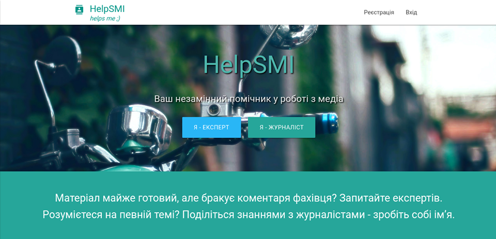
Task: Click the line starting 'Матеріал майже готовий'
Action: pyautogui.click(x=249, y=198)
